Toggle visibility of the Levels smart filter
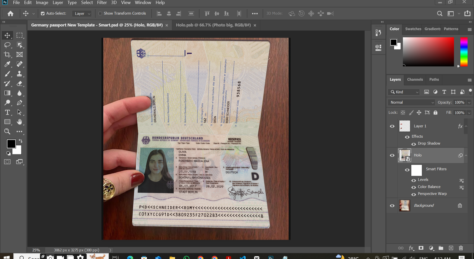The image size is (474, 259). pos(414,180)
